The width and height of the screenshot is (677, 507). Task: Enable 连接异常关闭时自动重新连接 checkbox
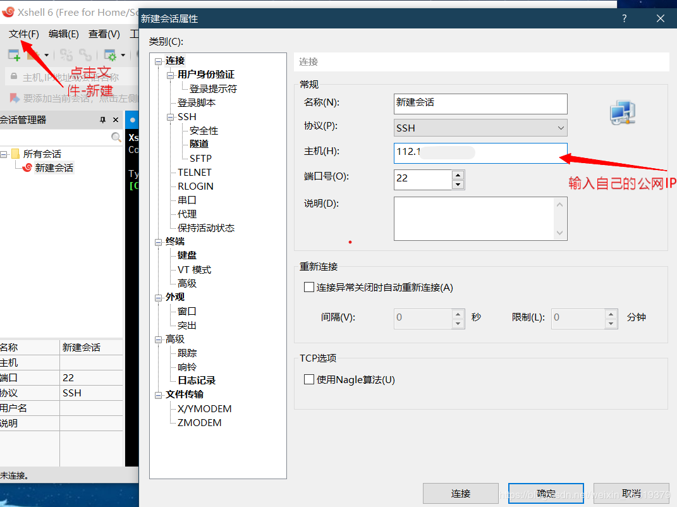308,287
